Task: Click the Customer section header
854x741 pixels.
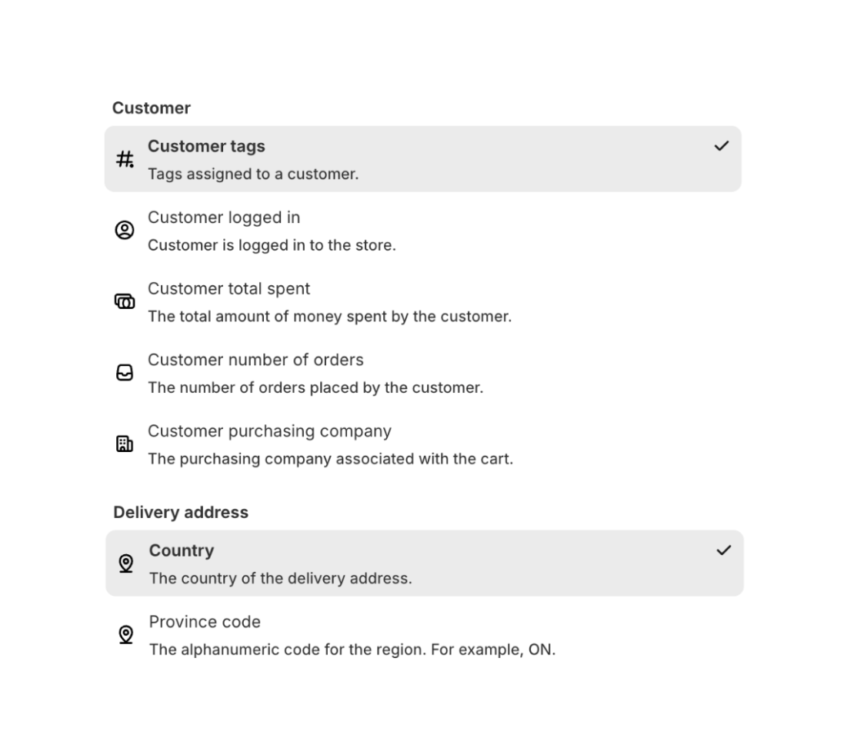Action: pyautogui.click(x=151, y=108)
